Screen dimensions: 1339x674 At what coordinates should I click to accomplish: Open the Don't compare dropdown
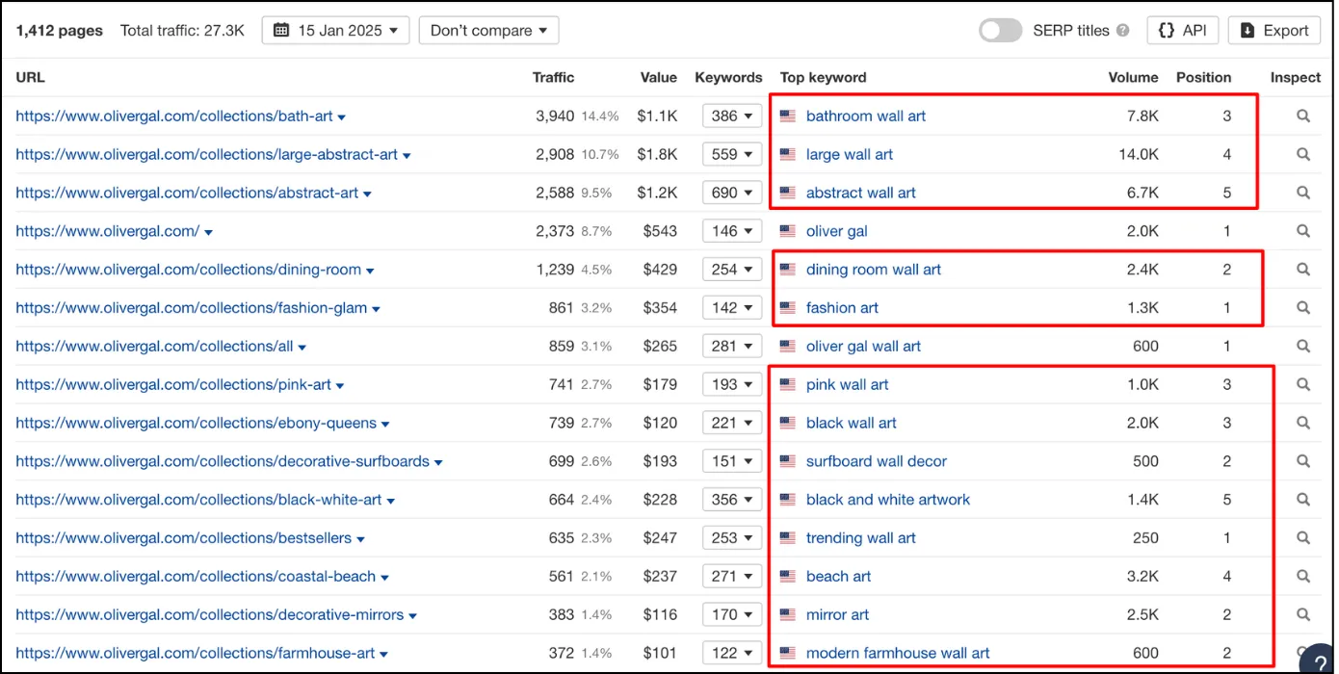pyautogui.click(x=488, y=31)
